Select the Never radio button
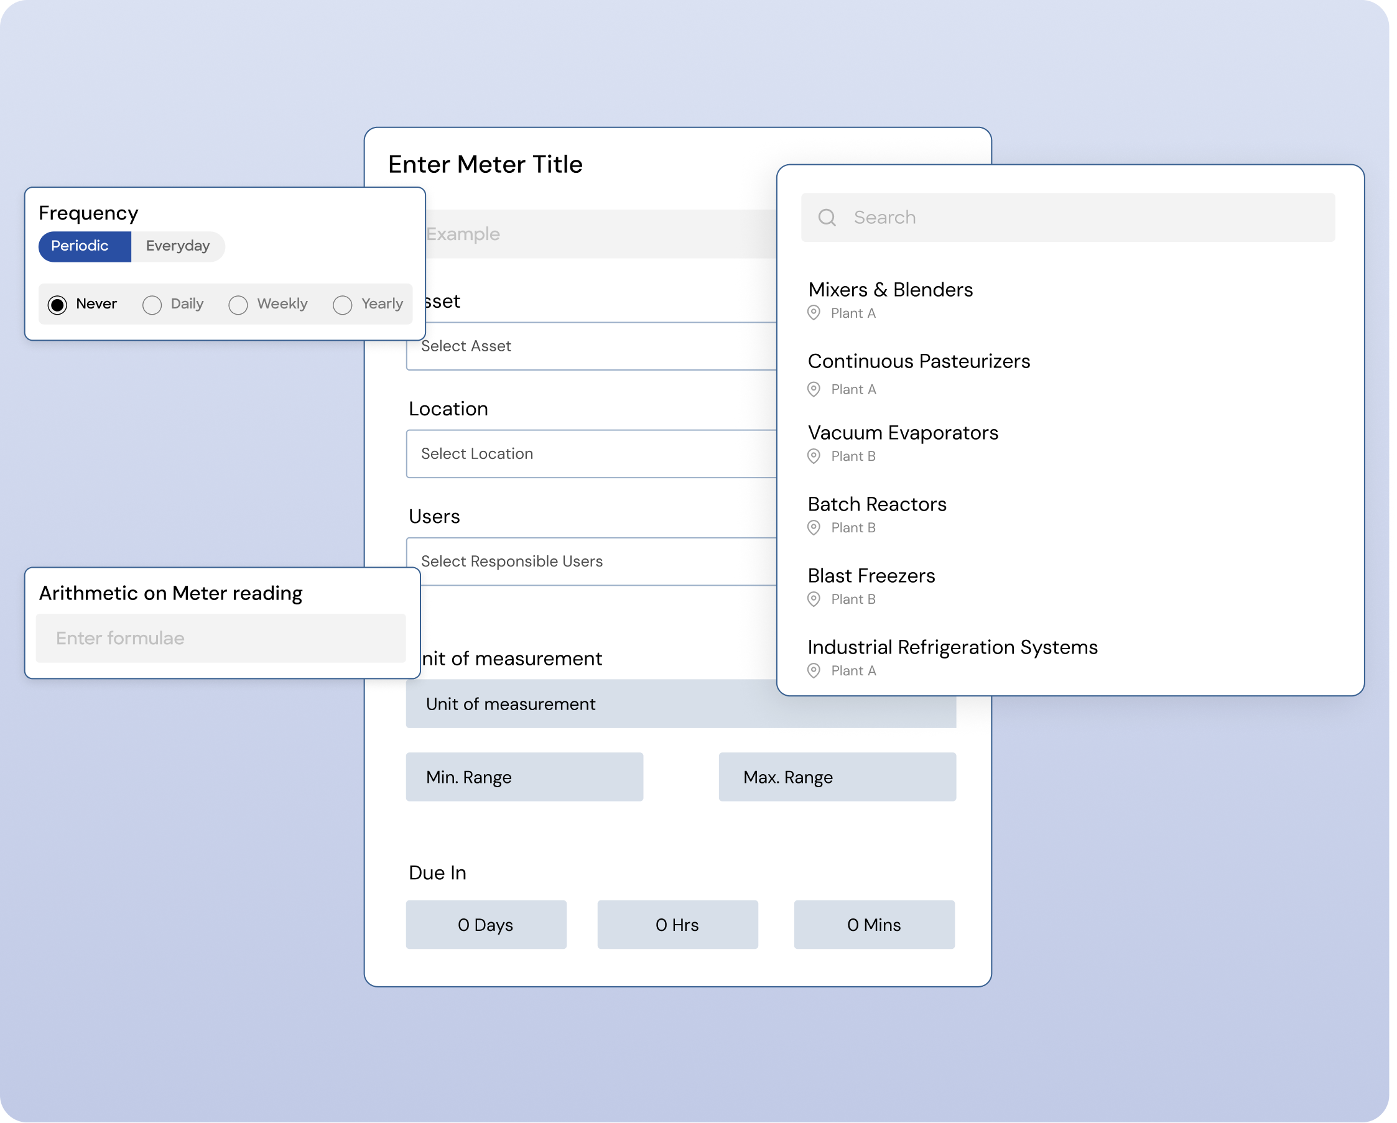 [x=58, y=305]
